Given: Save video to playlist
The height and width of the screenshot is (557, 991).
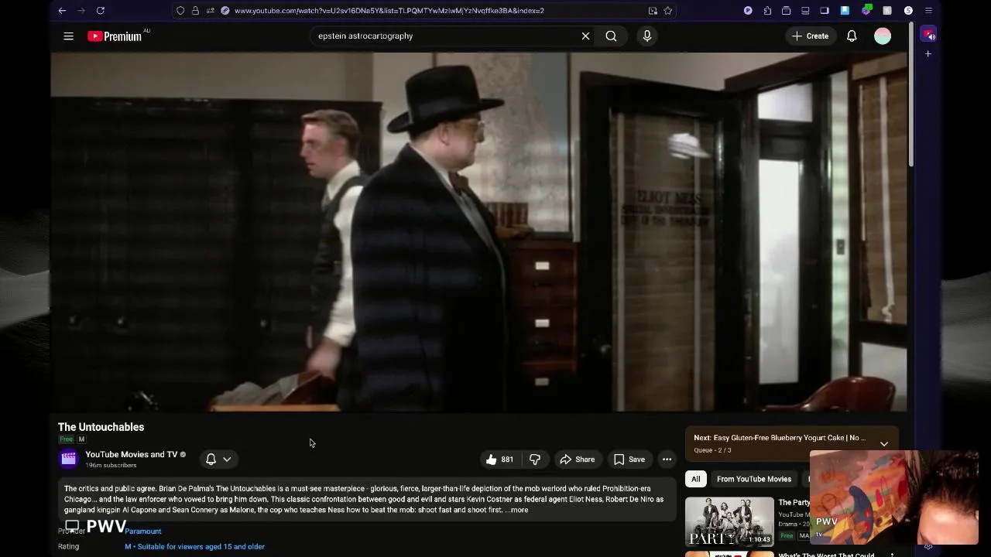Looking at the screenshot, I should (629, 460).
